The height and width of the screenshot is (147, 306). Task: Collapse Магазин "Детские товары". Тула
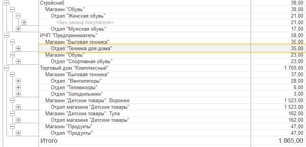[x=12, y=114]
